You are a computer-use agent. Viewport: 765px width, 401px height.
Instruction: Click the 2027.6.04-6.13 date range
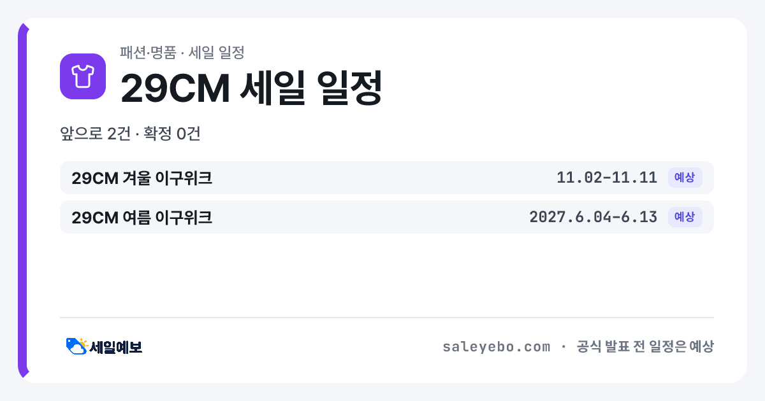point(593,217)
